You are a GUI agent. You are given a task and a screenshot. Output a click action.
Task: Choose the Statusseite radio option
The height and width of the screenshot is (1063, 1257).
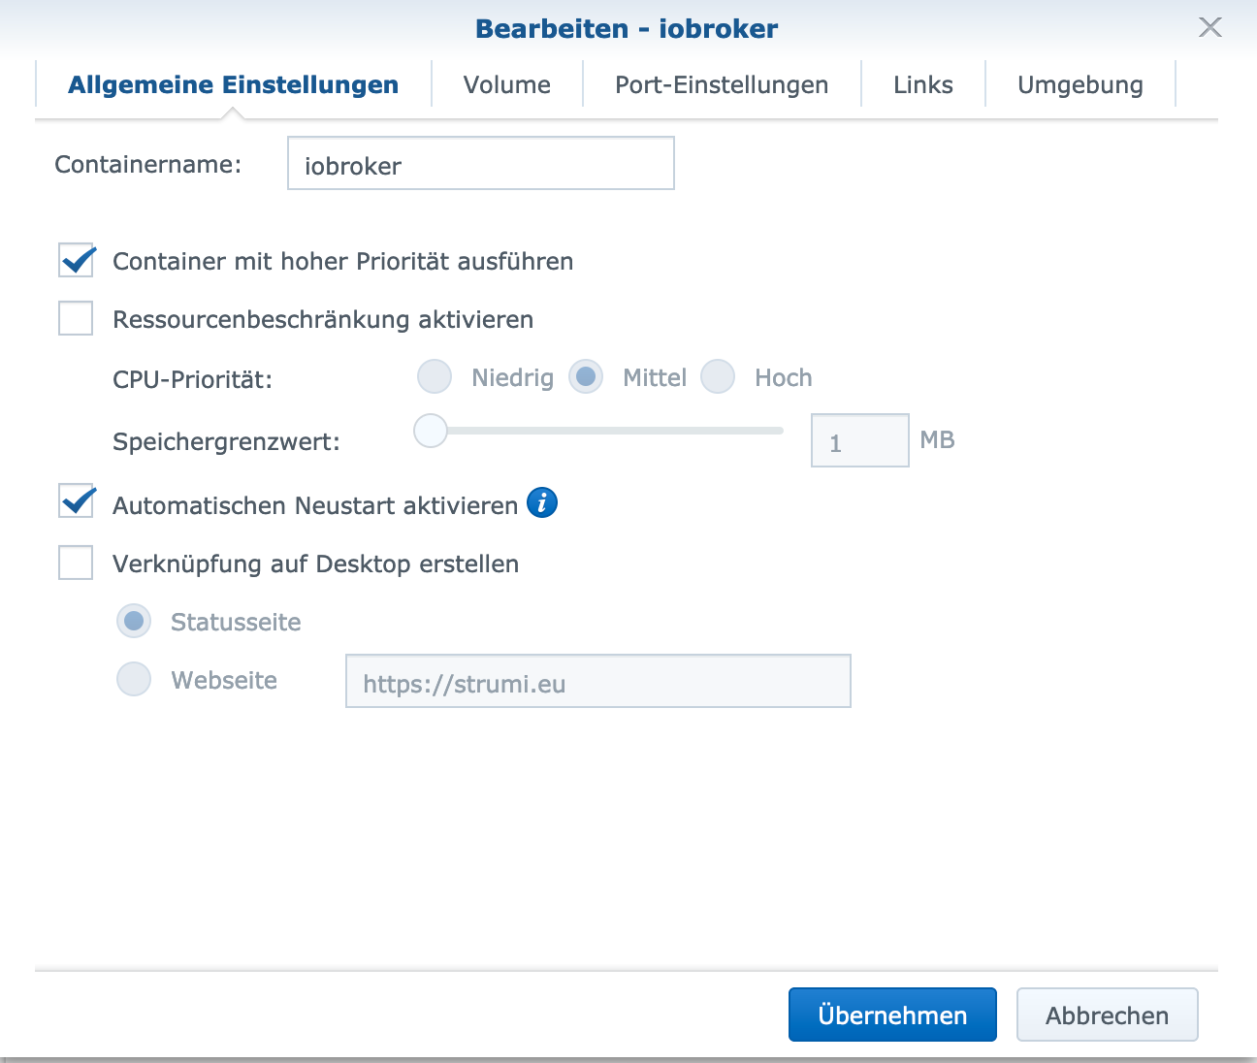coord(134,621)
